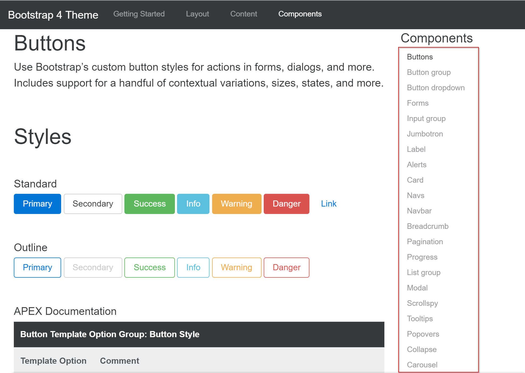The width and height of the screenshot is (525, 373).
Task: Go to Button dropdown in sidebar
Action: [x=436, y=88]
